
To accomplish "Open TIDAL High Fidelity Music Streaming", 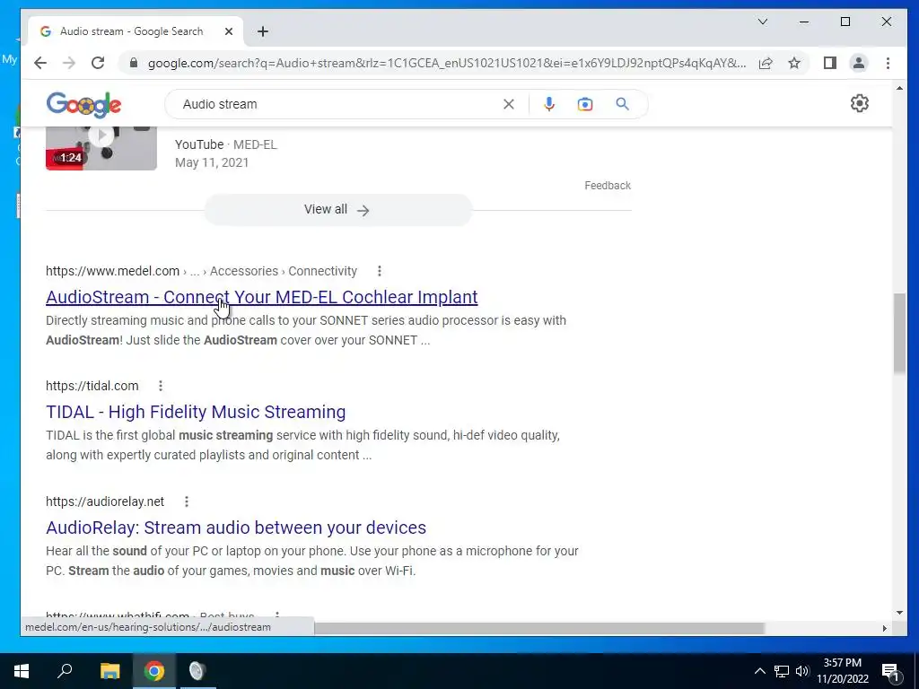I will click(x=196, y=412).
